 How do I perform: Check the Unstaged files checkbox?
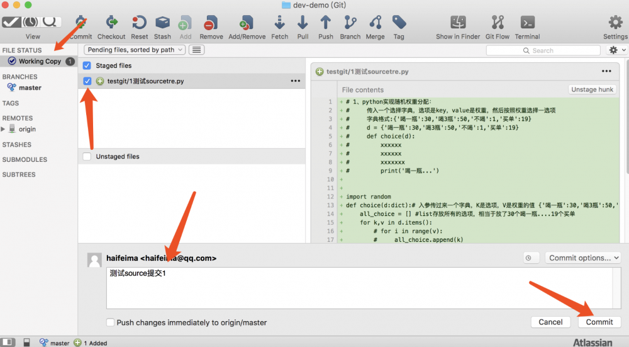tap(87, 156)
